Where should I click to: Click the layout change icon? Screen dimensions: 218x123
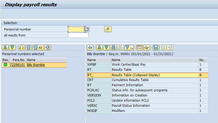(139, 48)
